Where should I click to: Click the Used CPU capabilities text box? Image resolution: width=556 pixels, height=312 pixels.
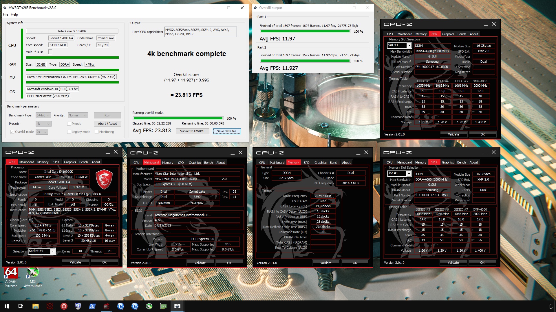click(x=200, y=32)
